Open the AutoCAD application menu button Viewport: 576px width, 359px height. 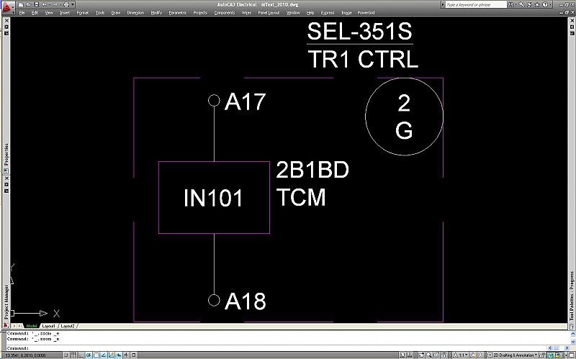pyautogui.click(x=7, y=7)
